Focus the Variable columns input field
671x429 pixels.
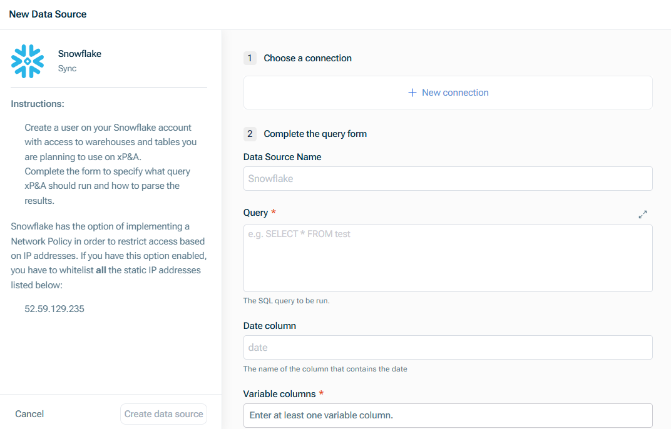(x=448, y=415)
